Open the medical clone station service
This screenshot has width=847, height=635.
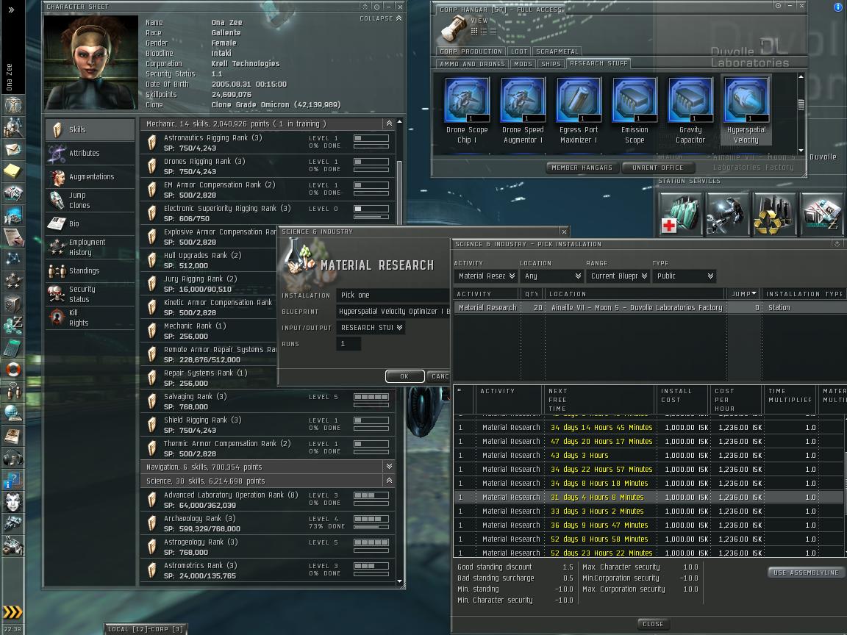point(679,215)
